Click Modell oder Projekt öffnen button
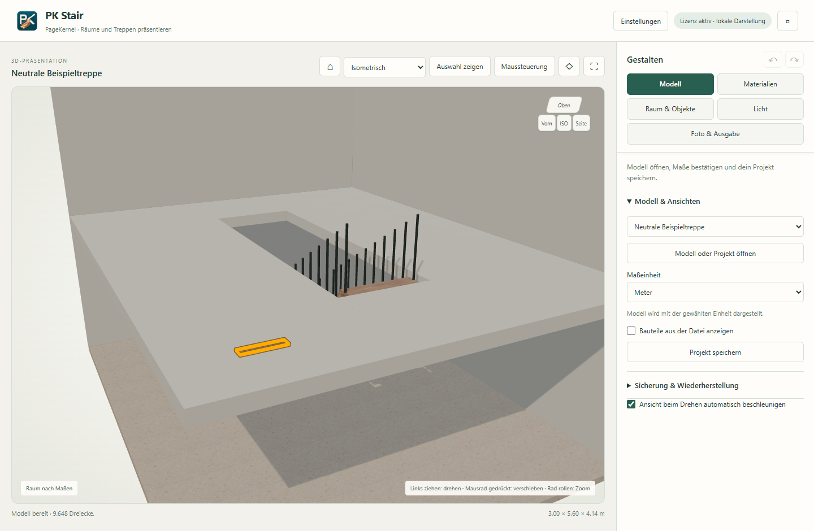Viewport: 814px width, 531px height. click(x=715, y=254)
